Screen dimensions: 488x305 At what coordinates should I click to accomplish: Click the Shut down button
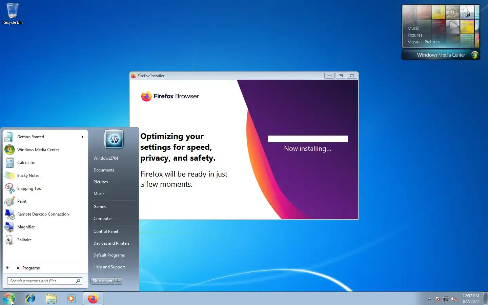click(103, 281)
